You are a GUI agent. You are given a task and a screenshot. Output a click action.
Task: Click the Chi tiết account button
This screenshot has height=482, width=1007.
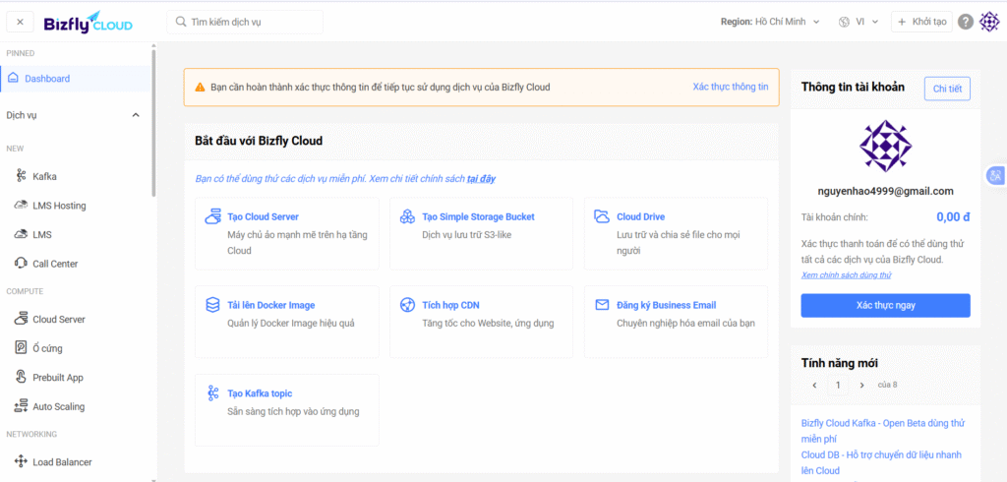coord(947,89)
